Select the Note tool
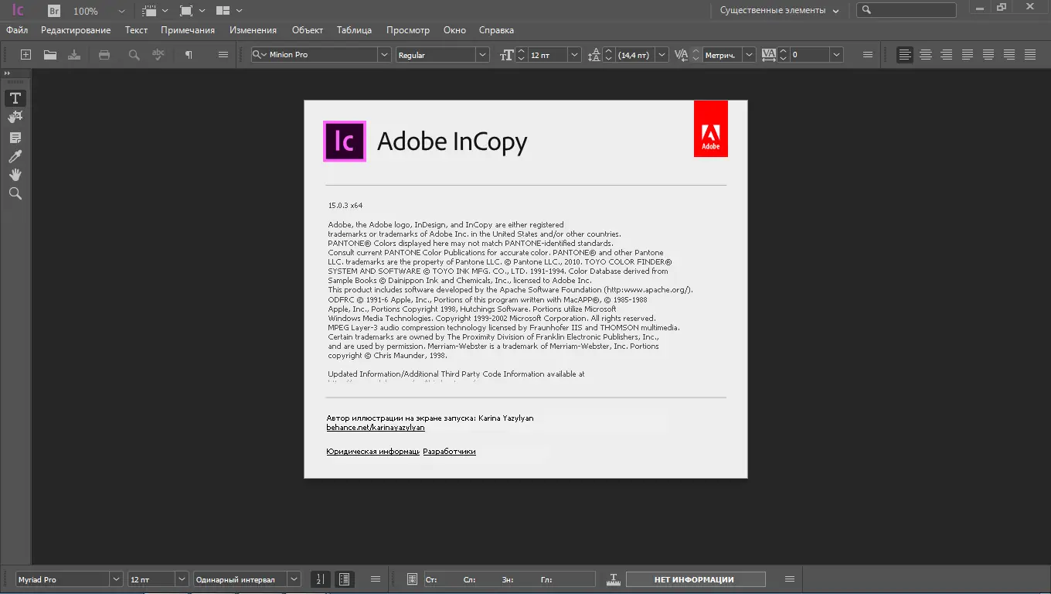 coord(15,138)
